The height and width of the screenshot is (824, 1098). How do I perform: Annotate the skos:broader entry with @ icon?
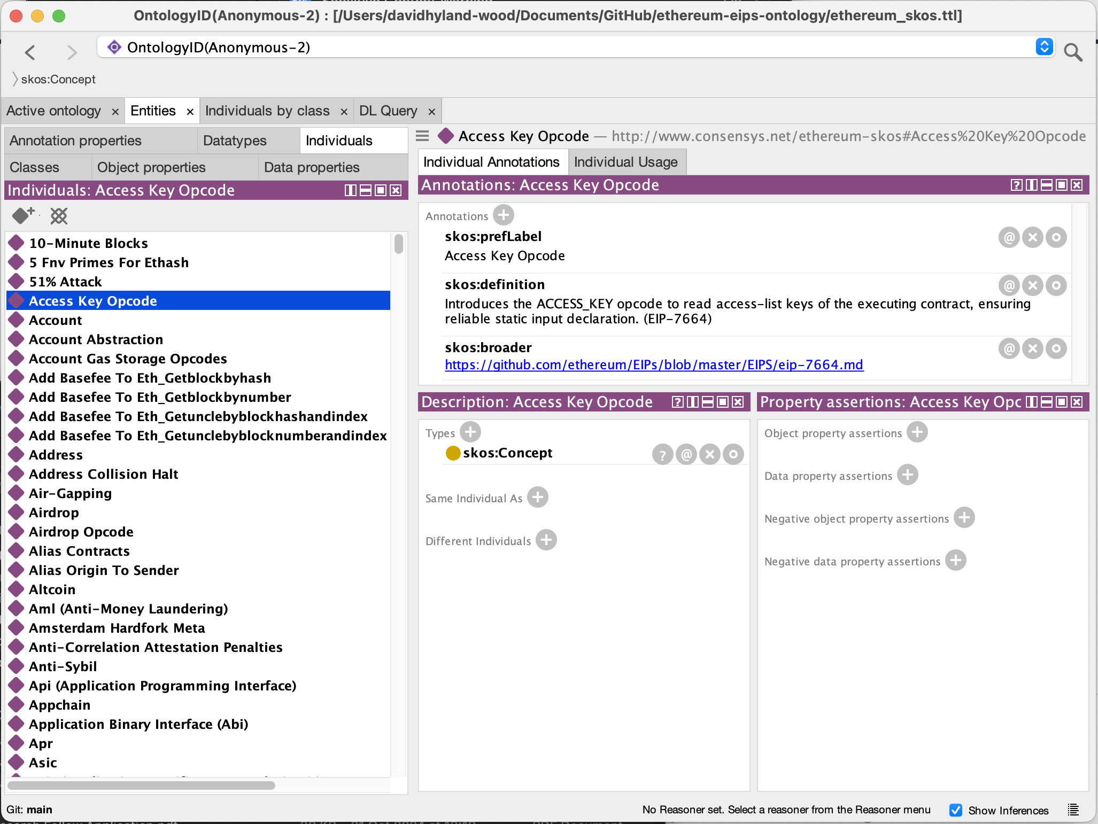tap(1009, 348)
